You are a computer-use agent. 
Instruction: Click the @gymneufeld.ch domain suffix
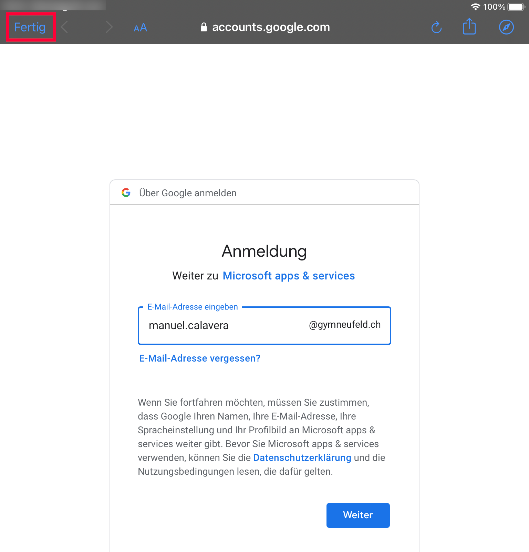[x=345, y=325]
